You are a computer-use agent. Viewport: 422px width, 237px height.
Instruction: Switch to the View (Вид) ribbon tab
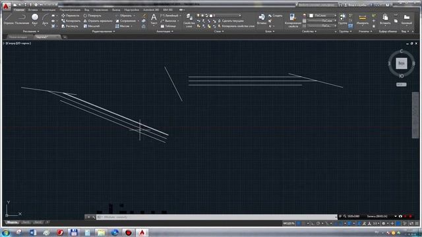86,10
